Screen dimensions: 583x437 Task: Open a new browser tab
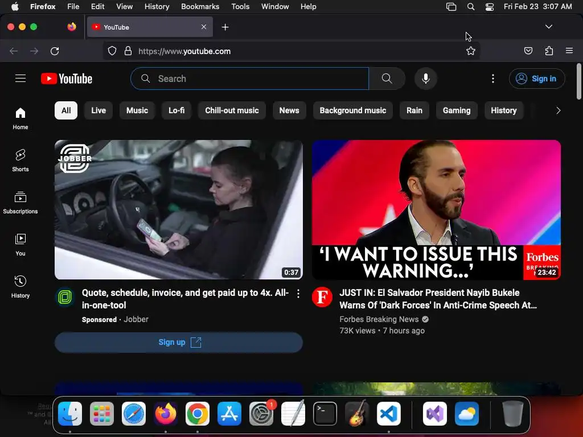(225, 27)
